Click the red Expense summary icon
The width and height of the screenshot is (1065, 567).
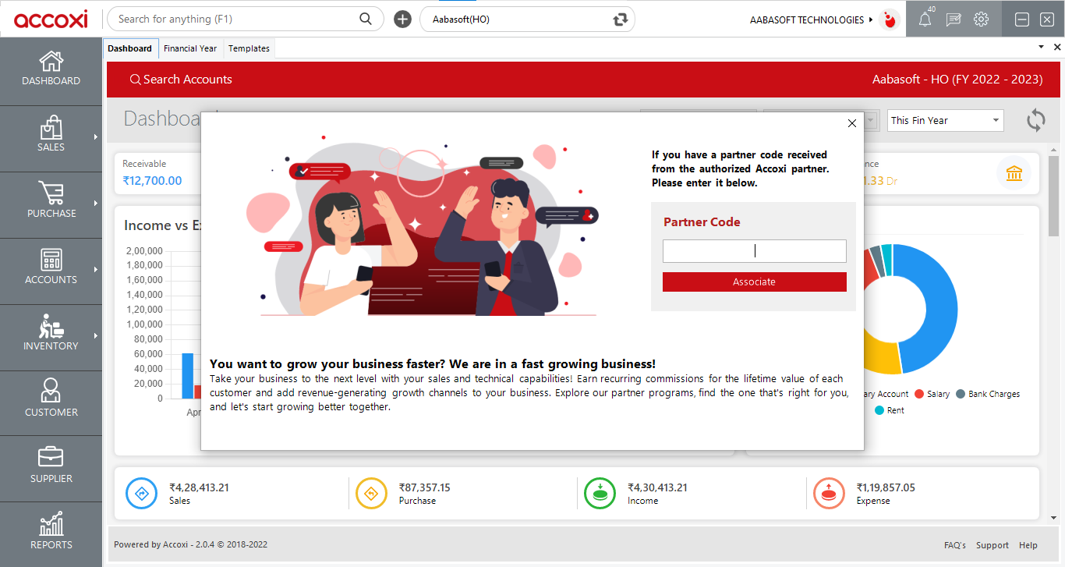[x=829, y=493]
